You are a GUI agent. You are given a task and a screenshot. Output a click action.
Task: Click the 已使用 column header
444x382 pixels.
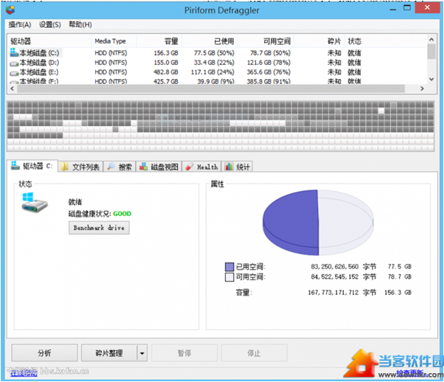(x=209, y=41)
